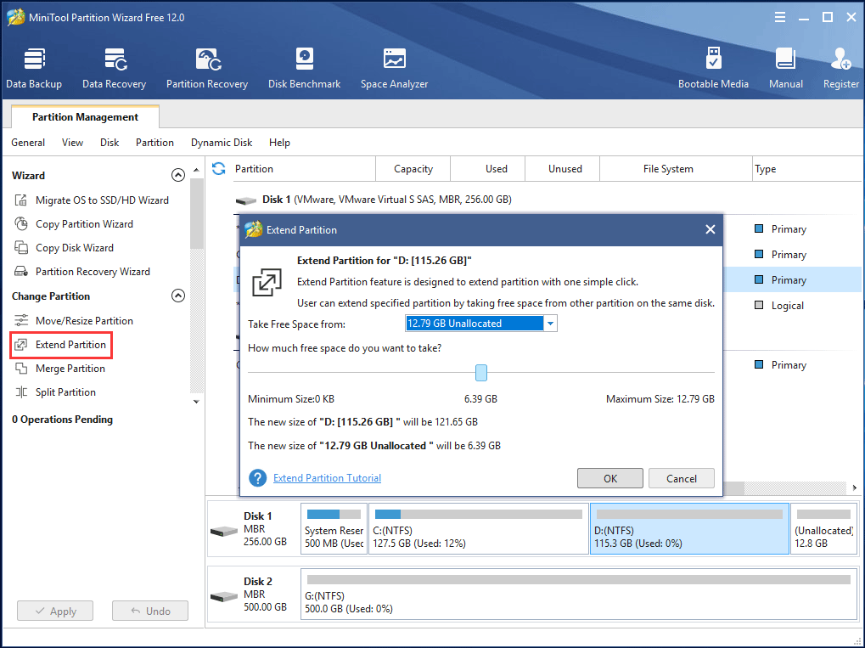Launch Data Recovery from toolbar

(x=115, y=69)
